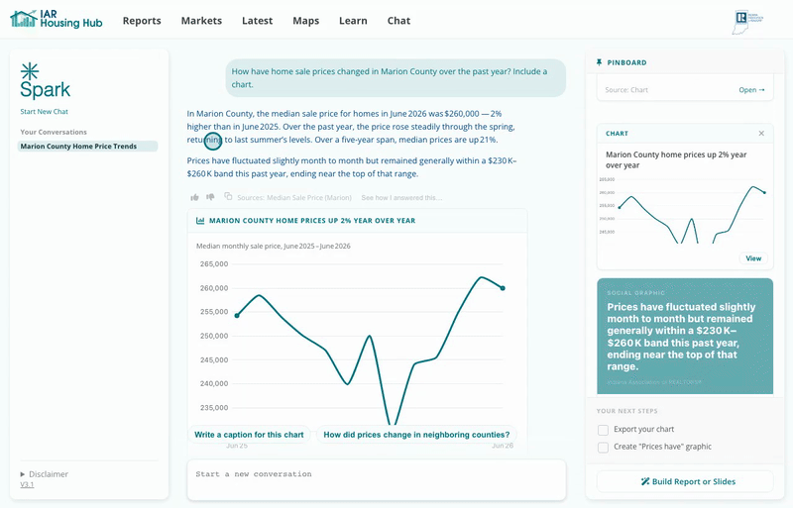Expand See how I answered this
This screenshot has height=508, width=793.
coord(401,198)
